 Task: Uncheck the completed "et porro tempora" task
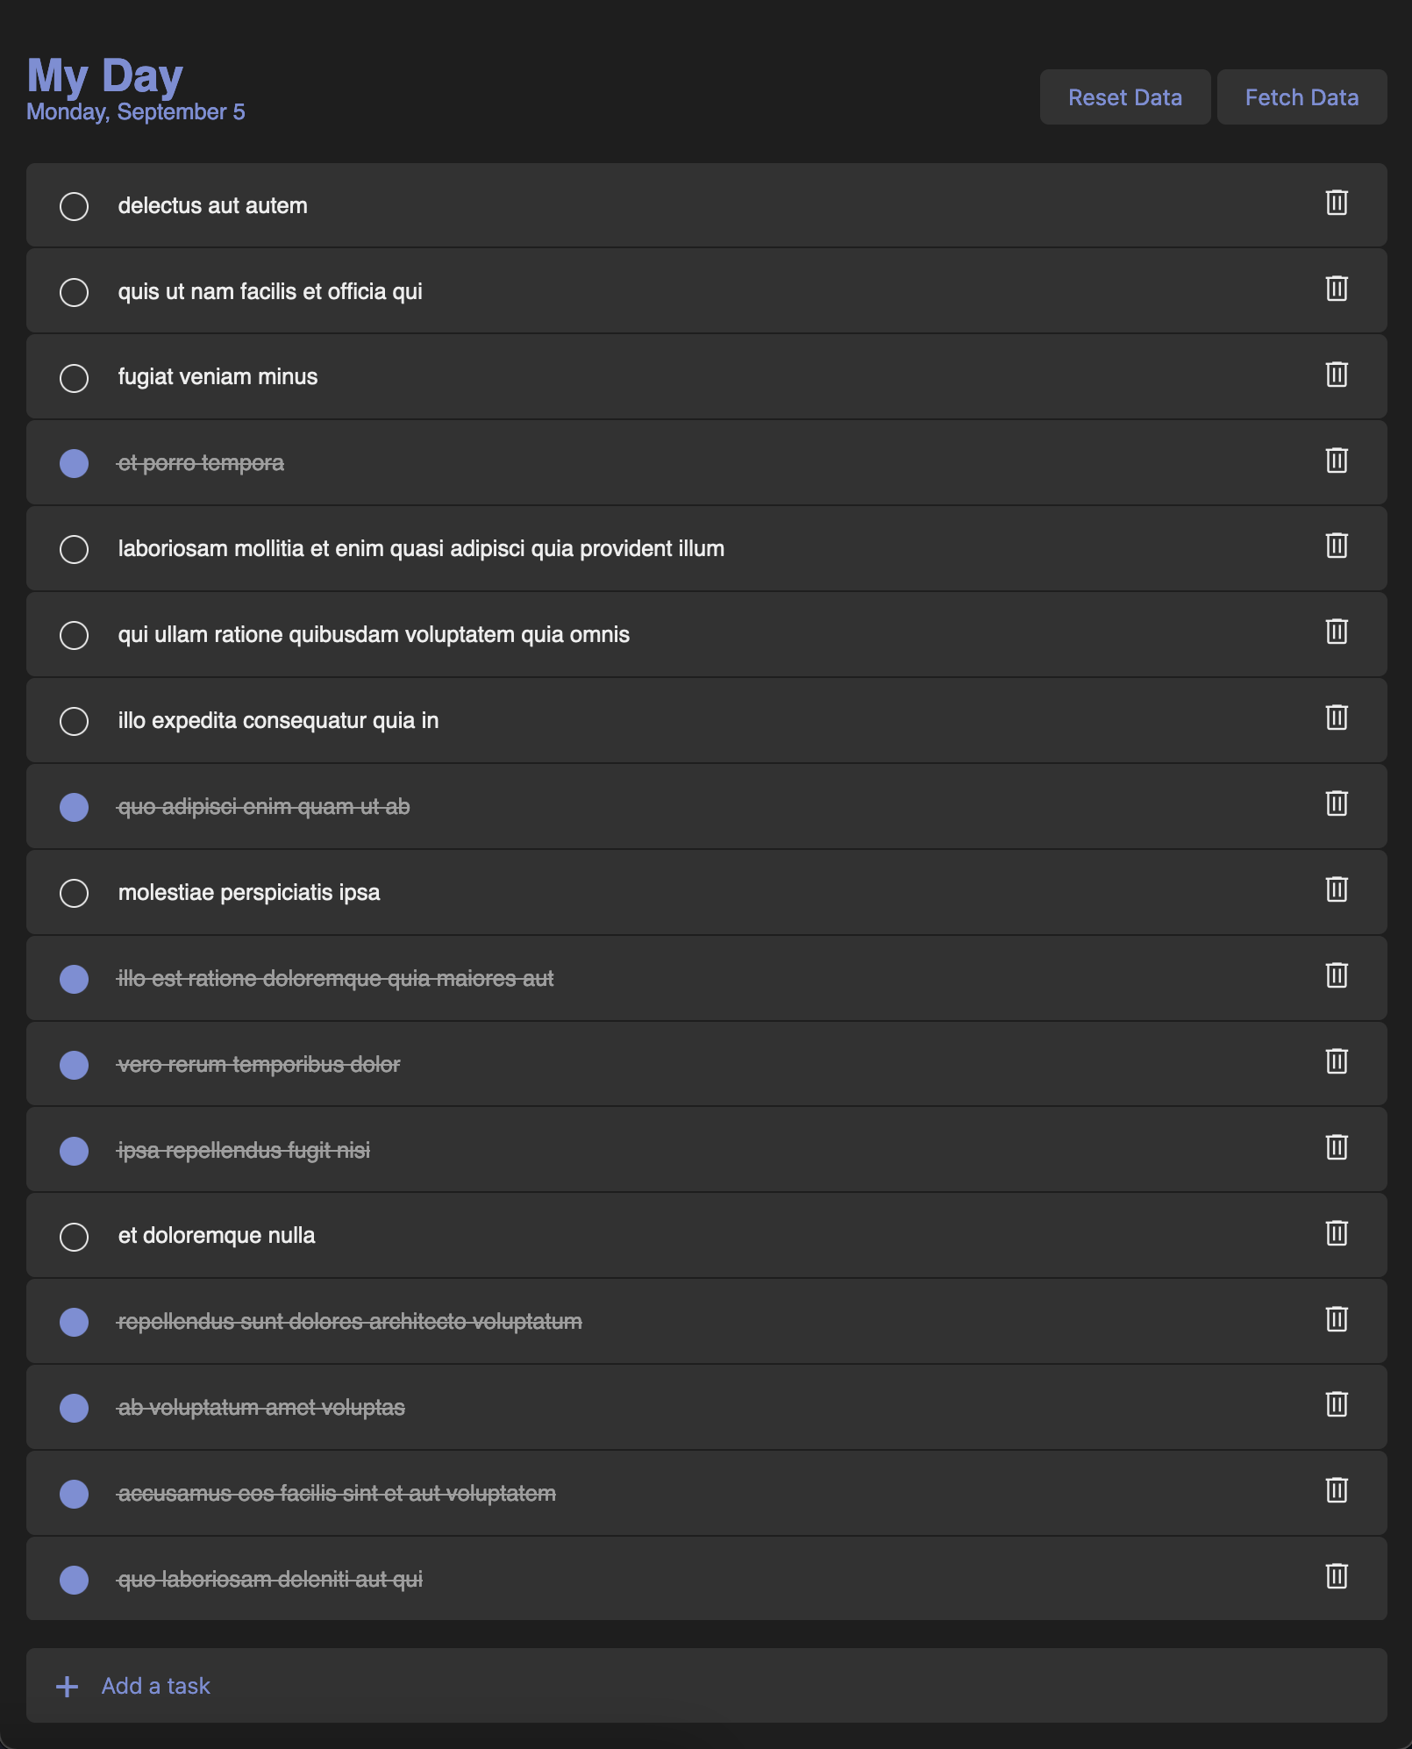74,462
